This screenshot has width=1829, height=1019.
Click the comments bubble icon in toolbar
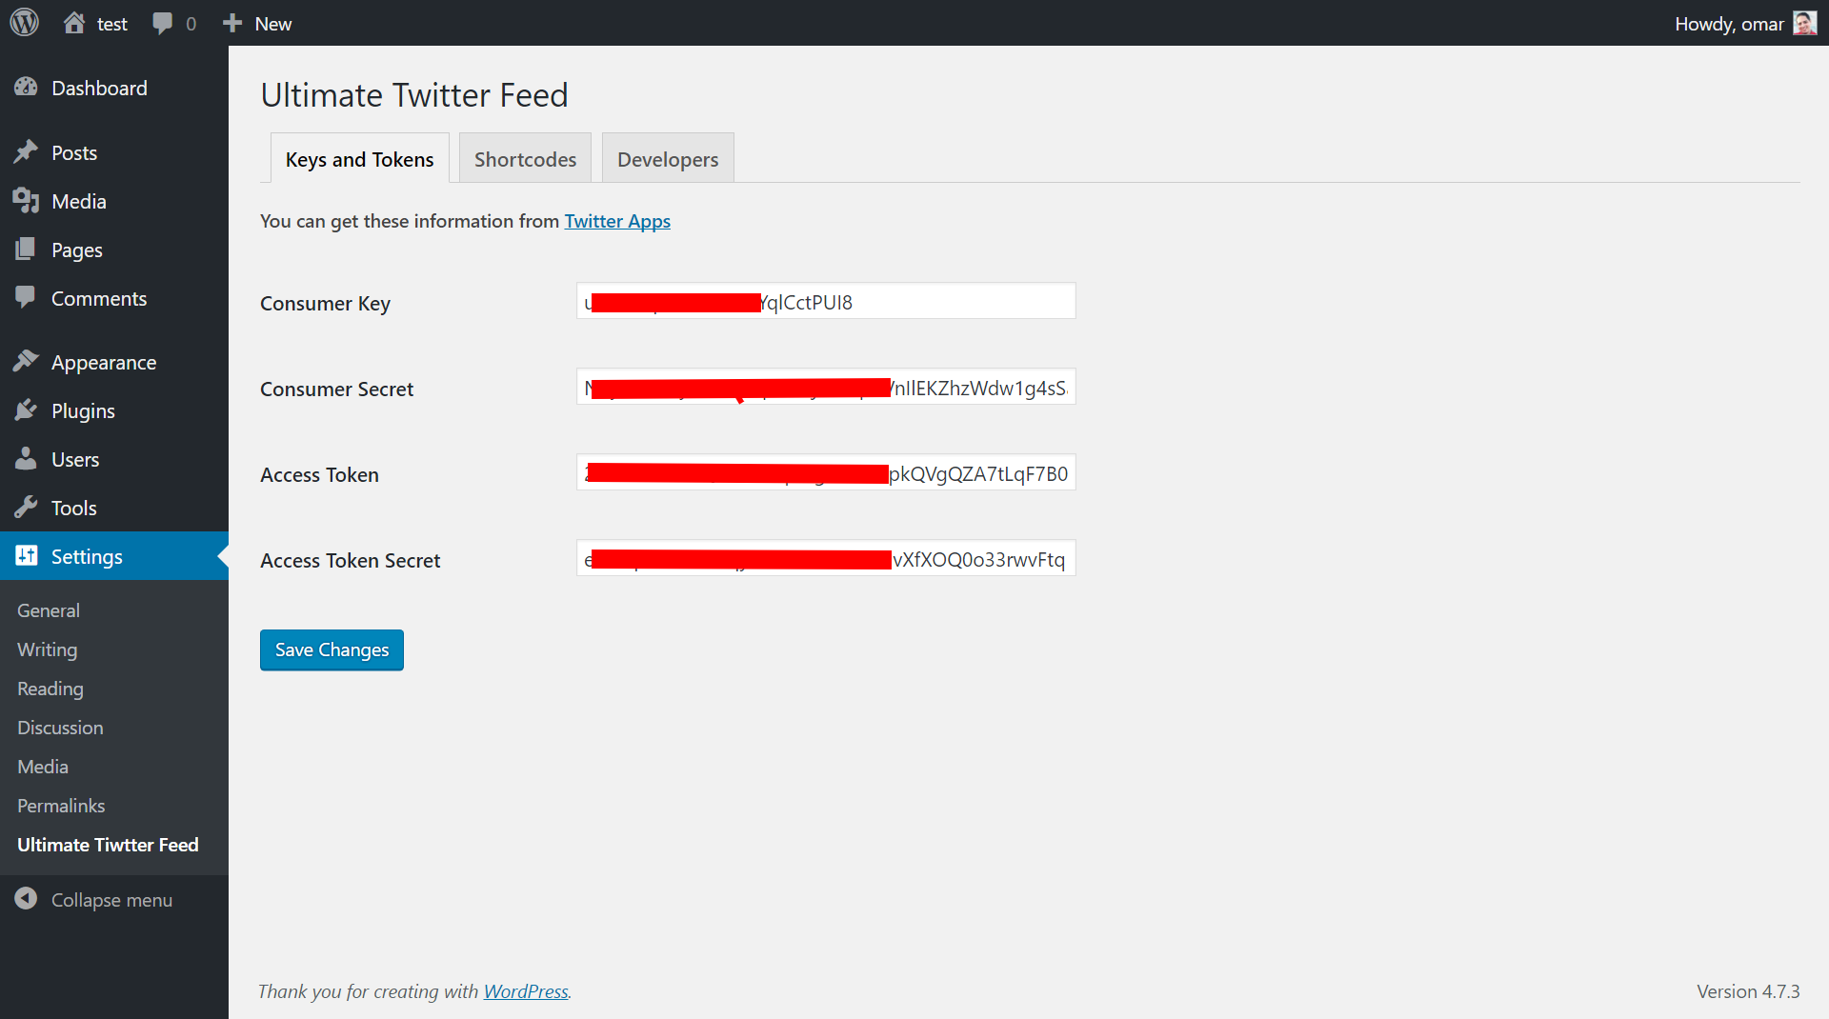pyautogui.click(x=163, y=23)
